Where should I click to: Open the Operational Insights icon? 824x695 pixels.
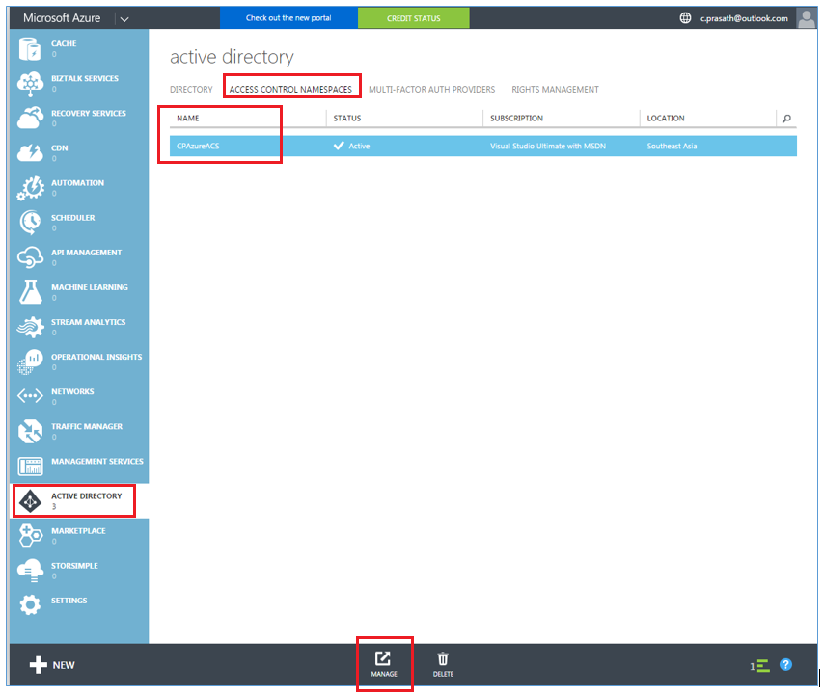pyautogui.click(x=30, y=361)
